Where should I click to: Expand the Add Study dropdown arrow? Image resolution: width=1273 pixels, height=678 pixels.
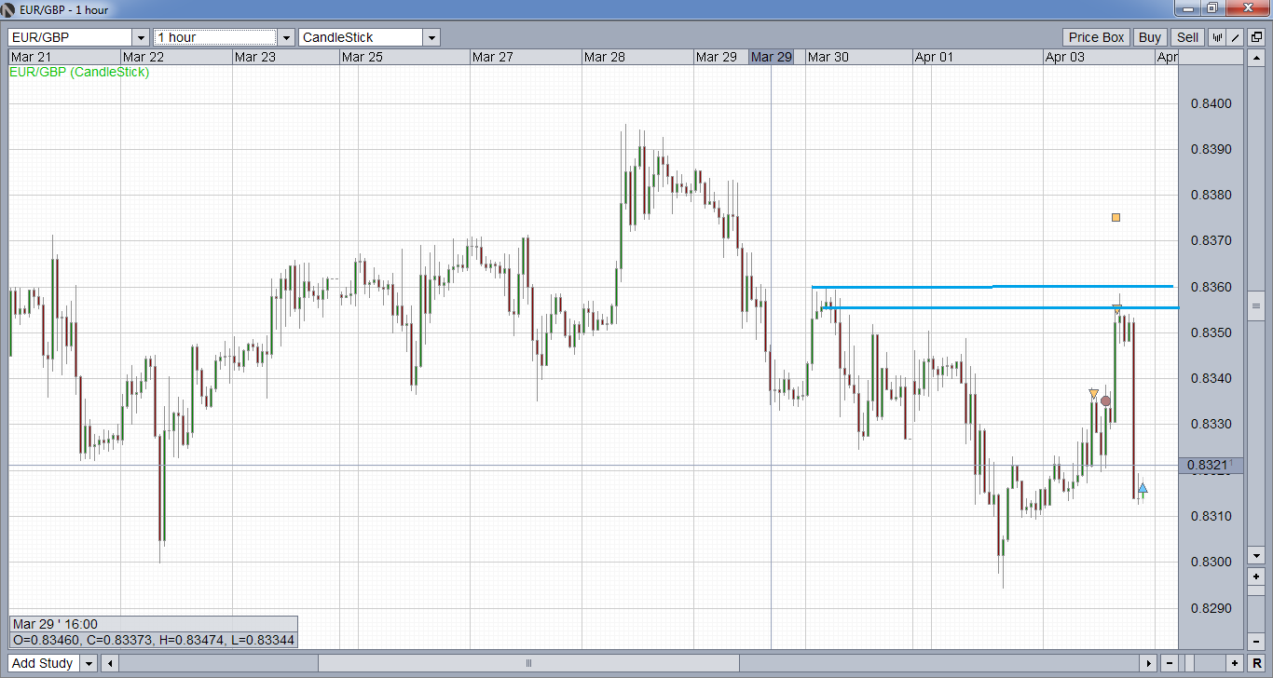[89, 663]
